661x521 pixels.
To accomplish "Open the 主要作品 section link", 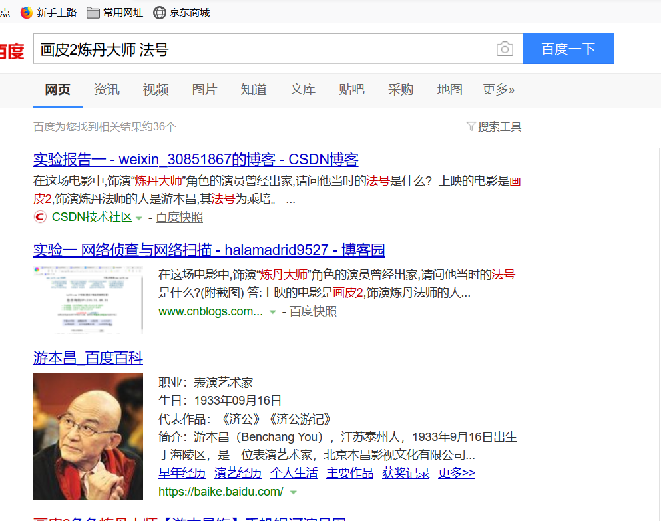I will [x=350, y=473].
